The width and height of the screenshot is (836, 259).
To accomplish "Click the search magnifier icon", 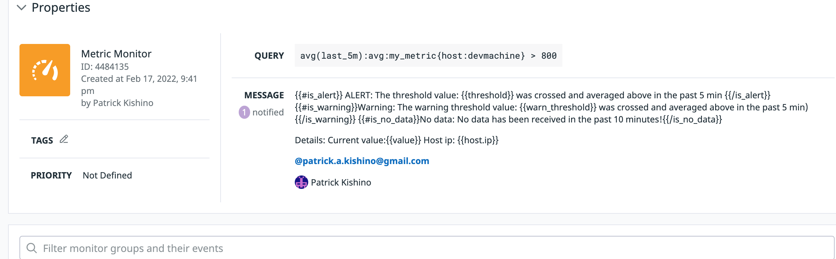I will coord(32,248).
